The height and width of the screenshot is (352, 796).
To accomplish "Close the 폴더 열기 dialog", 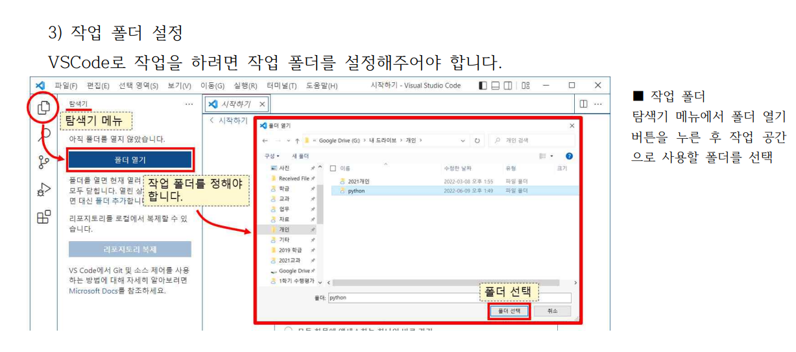I will click(572, 125).
